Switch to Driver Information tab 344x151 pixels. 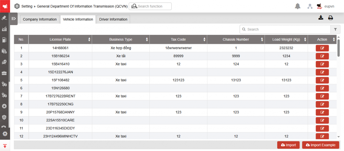click(113, 19)
